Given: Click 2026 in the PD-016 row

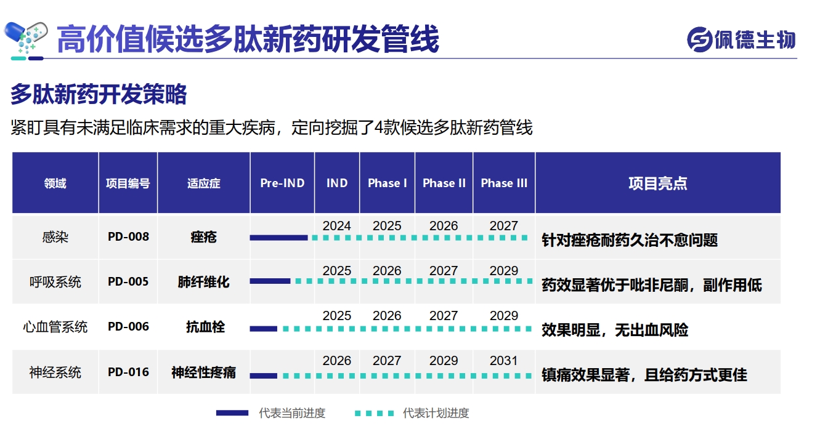Looking at the screenshot, I should click(337, 361).
